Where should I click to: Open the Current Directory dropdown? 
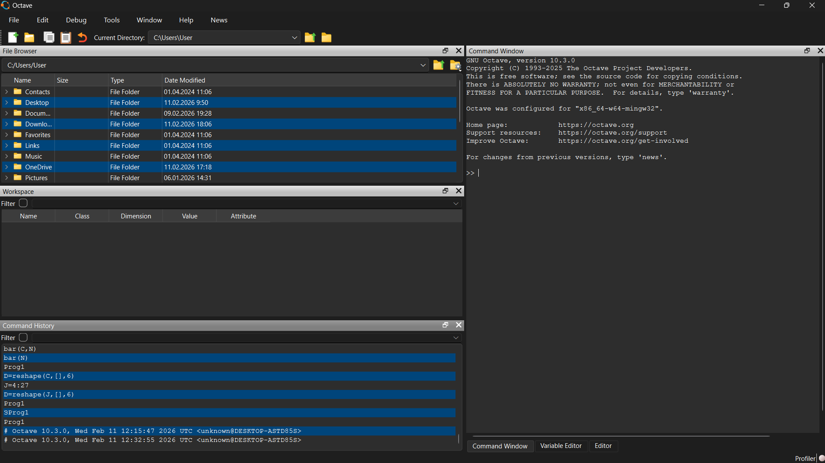click(x=294, y=38)
